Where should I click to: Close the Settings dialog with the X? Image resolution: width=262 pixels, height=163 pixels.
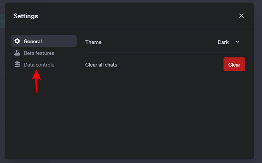click(241, 16)
